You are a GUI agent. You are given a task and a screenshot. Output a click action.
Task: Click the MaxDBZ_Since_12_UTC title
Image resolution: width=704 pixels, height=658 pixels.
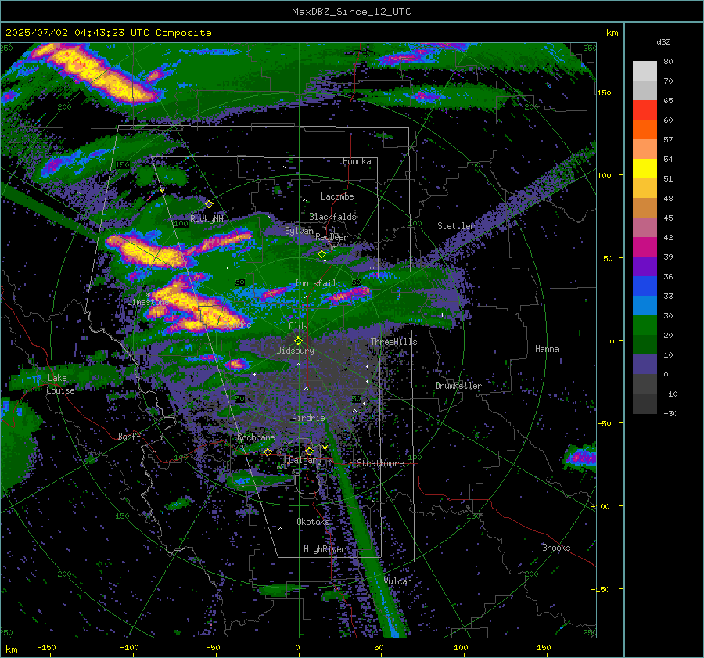point(351,12)
